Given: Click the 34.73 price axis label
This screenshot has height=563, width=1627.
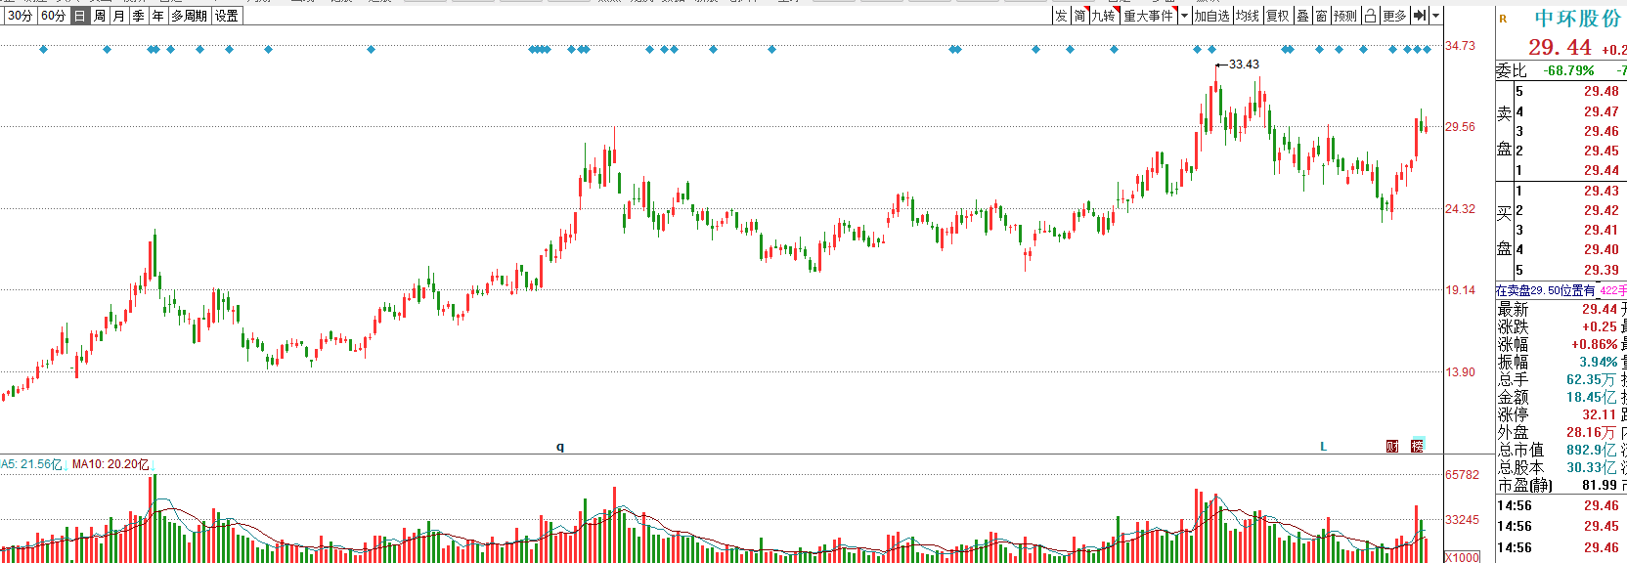Looking at the screenshot, I should point(1461,46).
